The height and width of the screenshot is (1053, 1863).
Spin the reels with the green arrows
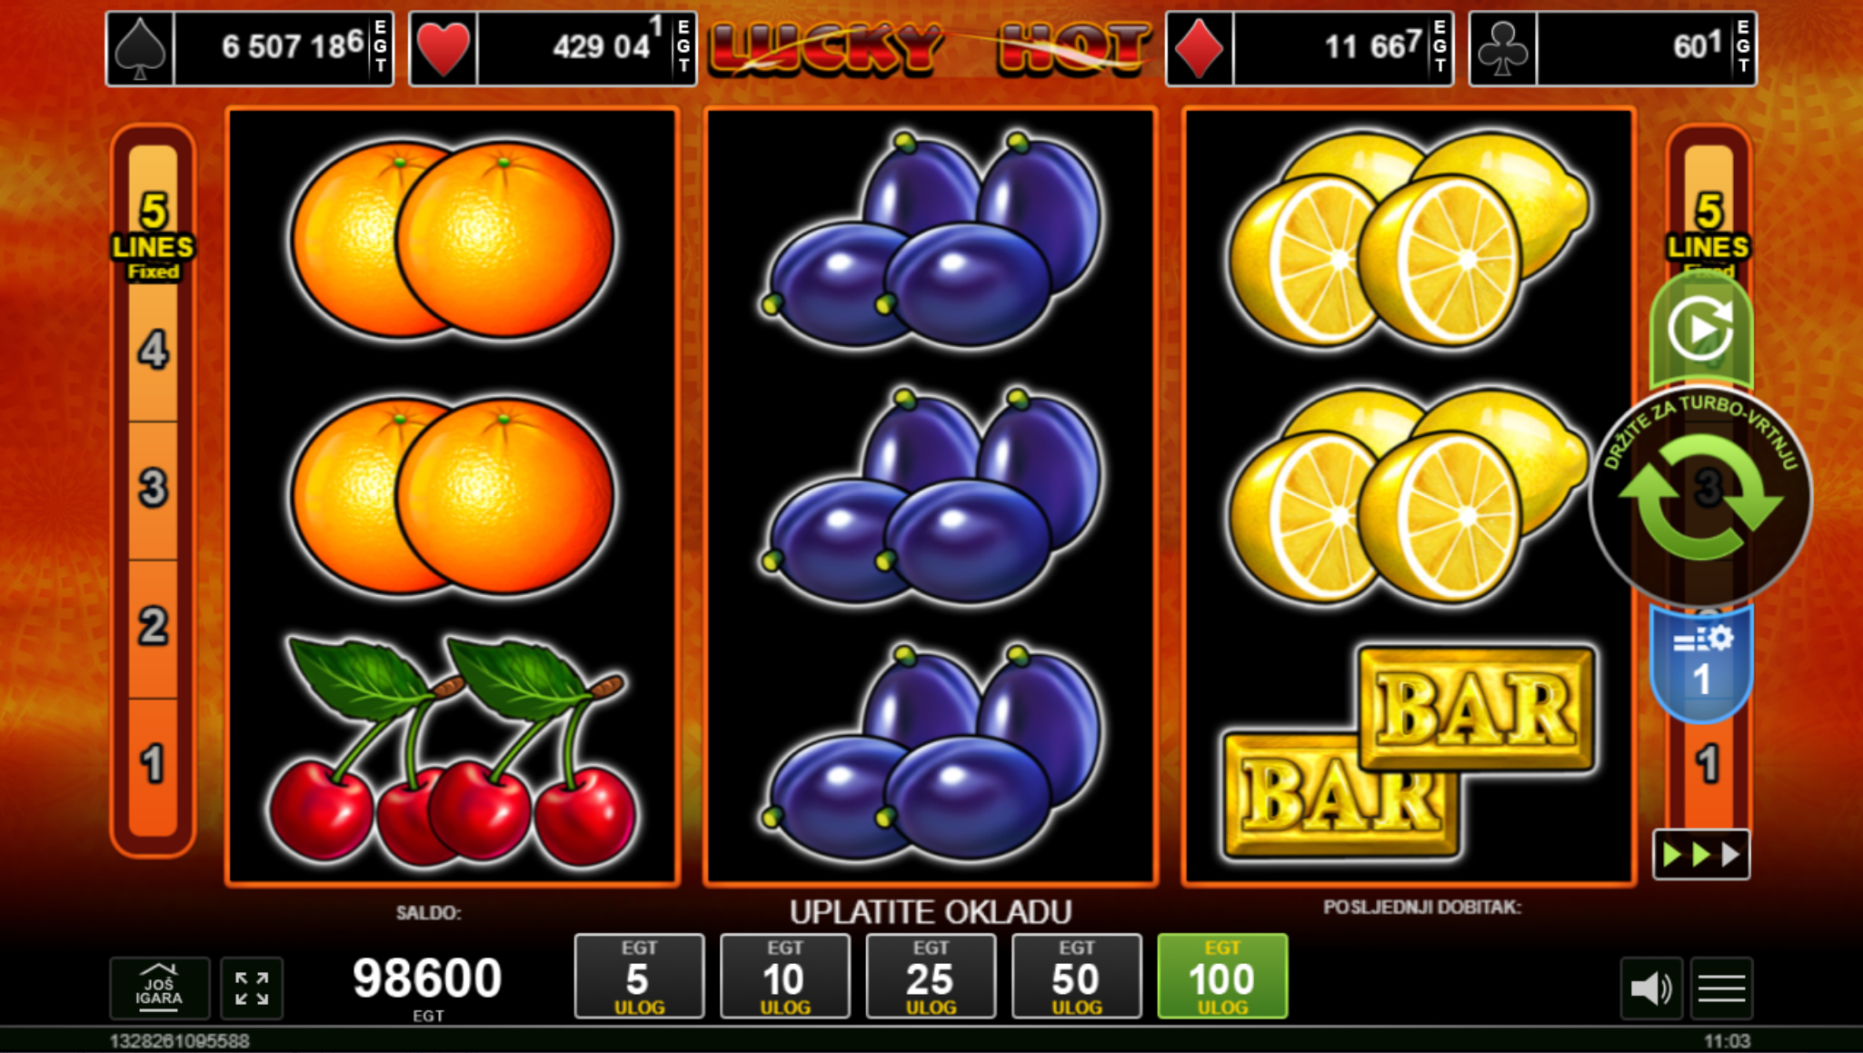pyautogui.click(x=1700, y=497)
